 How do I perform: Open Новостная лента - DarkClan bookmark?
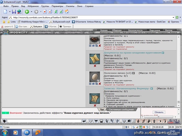pos(150,22)
